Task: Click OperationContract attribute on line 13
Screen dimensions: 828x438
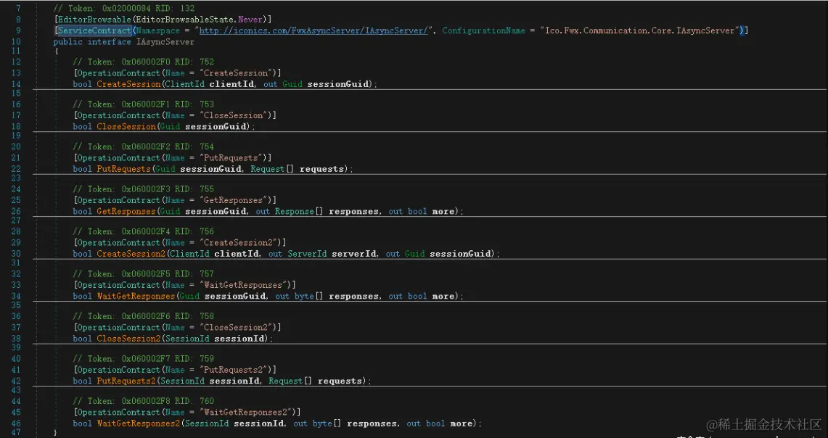Action: point(118,73)
